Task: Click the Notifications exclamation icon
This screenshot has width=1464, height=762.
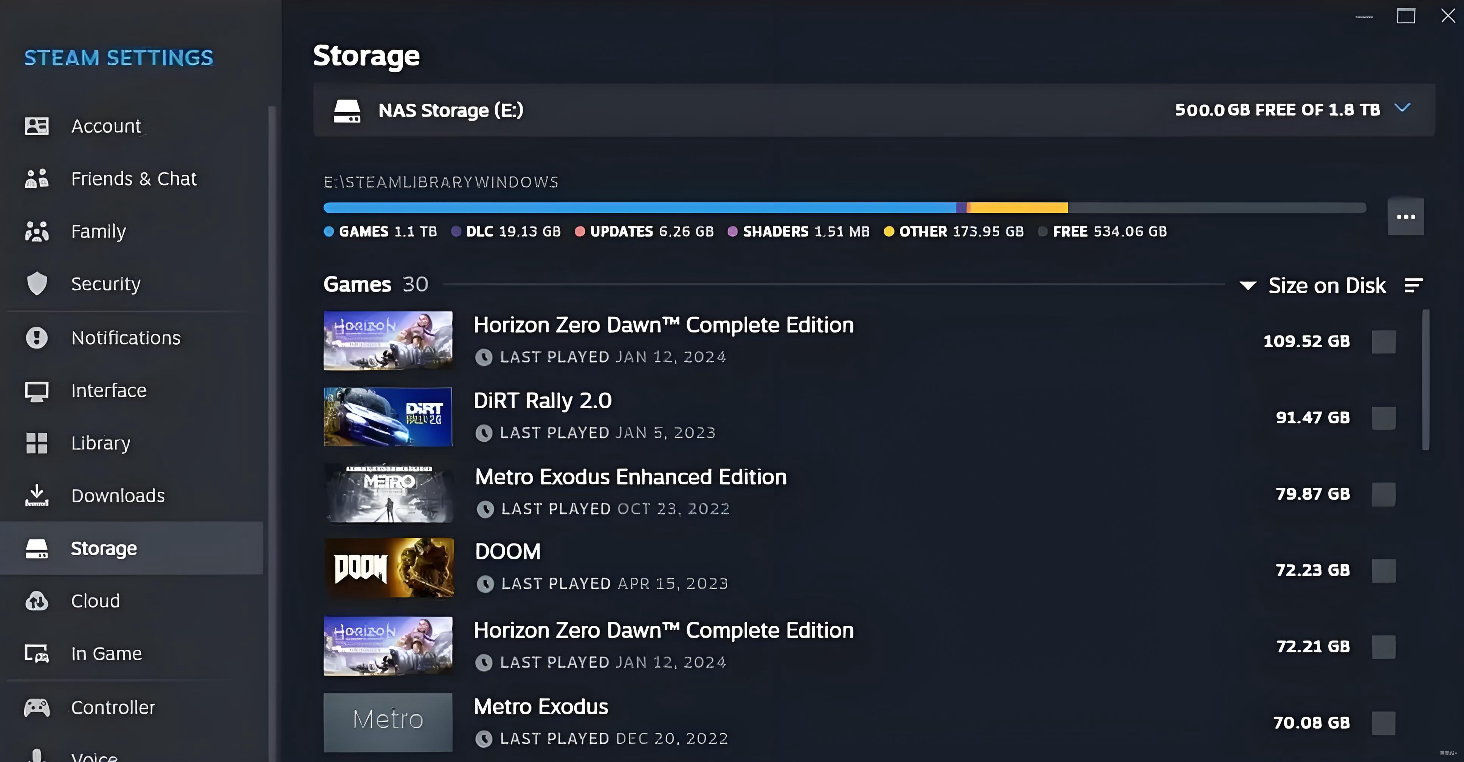Action: click(x=37, y=338)
